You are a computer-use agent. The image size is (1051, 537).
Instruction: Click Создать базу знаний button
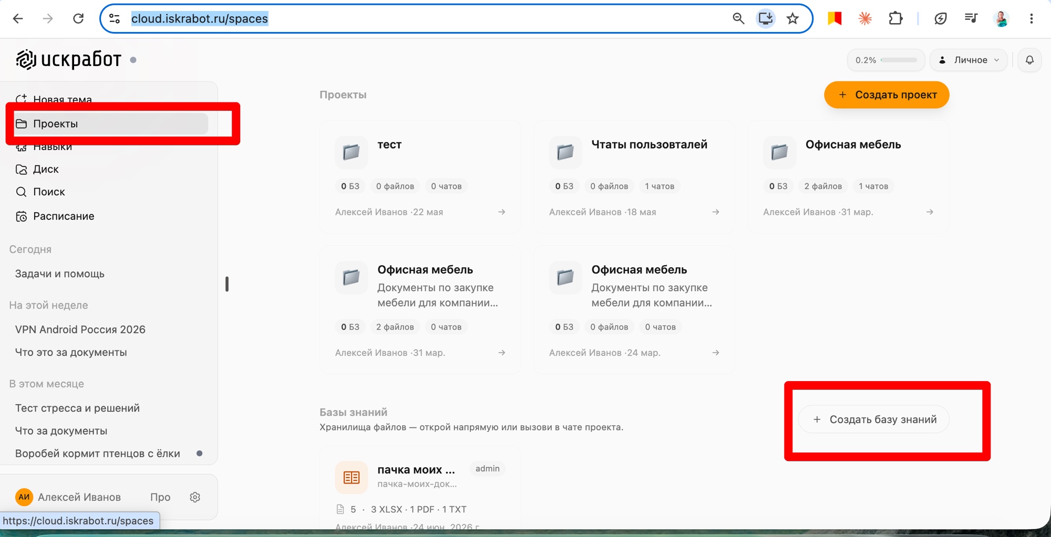tap(874, 419)
